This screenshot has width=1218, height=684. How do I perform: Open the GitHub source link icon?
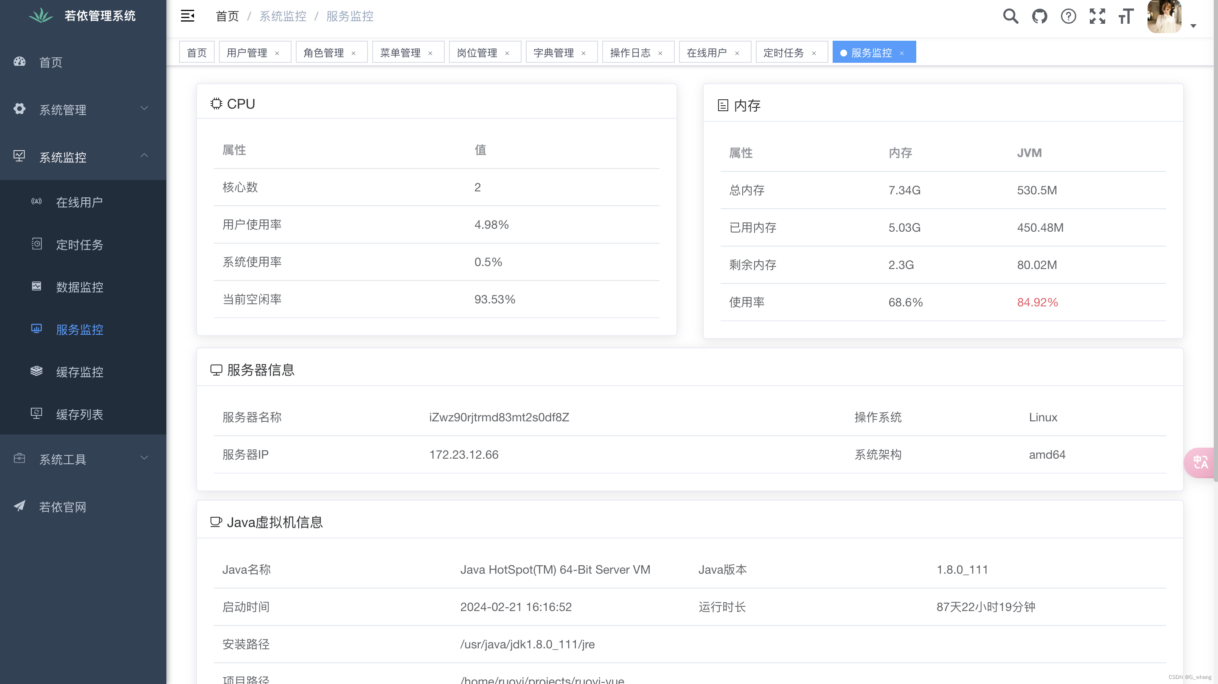pyautogui.click(x=1039, y=16)
